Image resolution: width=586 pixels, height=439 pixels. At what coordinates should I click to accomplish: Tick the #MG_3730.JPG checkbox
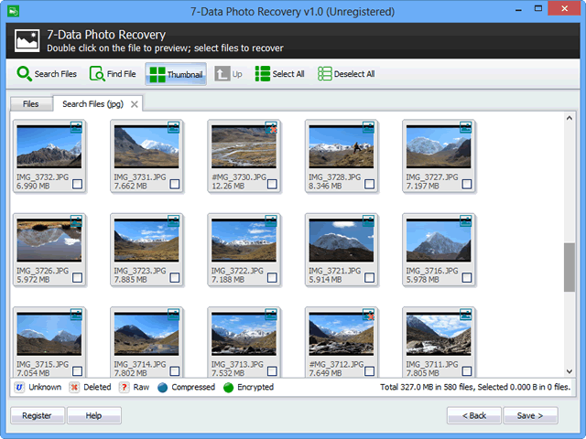[x=272, y=184]
